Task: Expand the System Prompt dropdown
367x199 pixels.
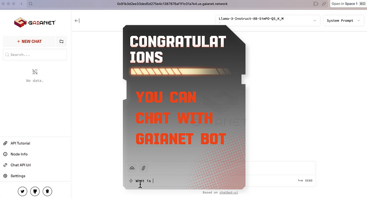Action: (344, 21)
